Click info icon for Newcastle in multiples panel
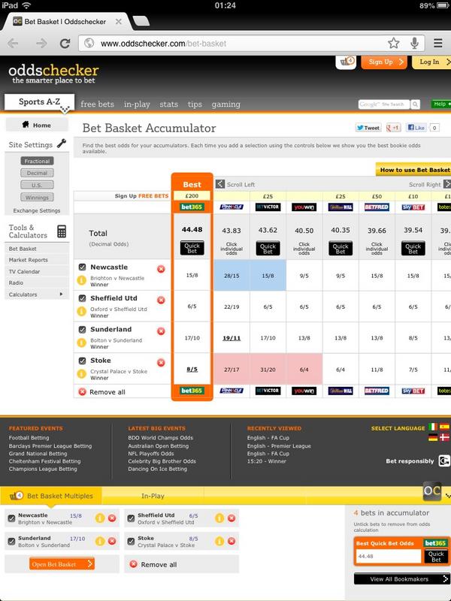Viewport: 451px width, 601px height. [x=100, y=518]
